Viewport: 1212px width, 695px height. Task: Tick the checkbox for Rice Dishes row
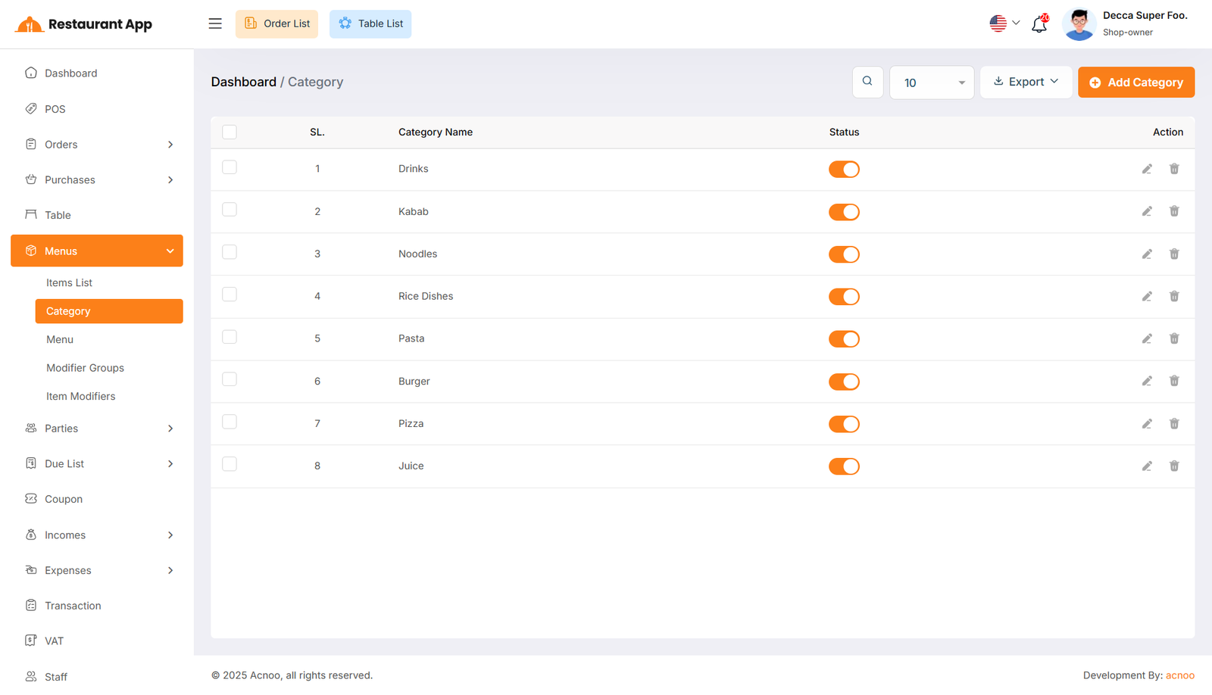(230, 295)
